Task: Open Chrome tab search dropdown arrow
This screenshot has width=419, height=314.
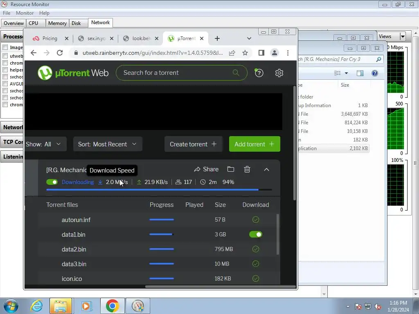Action: coord(249,38)
